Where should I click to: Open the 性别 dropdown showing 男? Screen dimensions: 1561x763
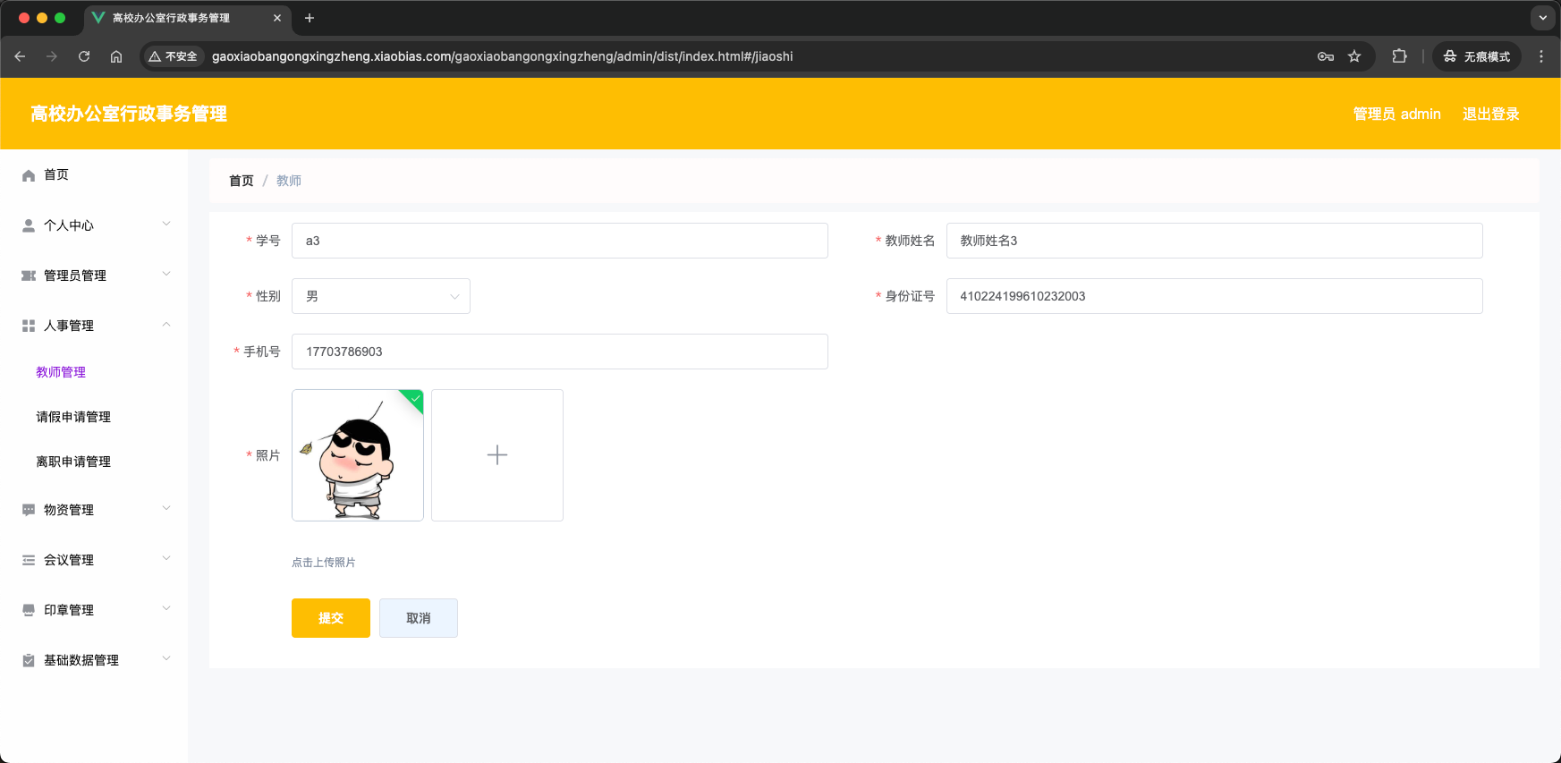click(381, 296)
